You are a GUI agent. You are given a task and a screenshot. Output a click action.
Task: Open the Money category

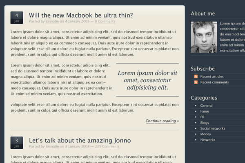pos(206,134)
